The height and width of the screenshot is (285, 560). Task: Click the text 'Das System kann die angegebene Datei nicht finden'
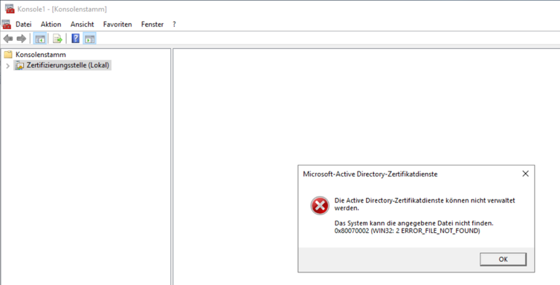click(413, 223)
